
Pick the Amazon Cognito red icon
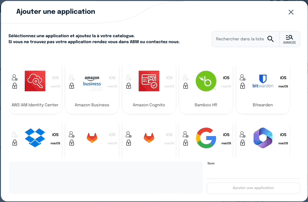coord(149,81)
